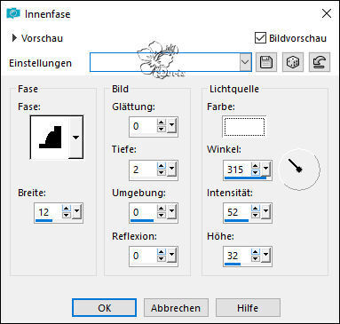Open the Einstellungen presets dropdown

pyautogui.click(x=245, y=62)
